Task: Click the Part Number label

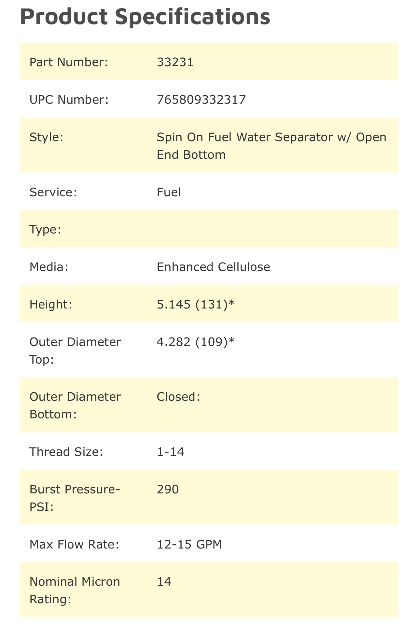Action: (x=68, y=62)
